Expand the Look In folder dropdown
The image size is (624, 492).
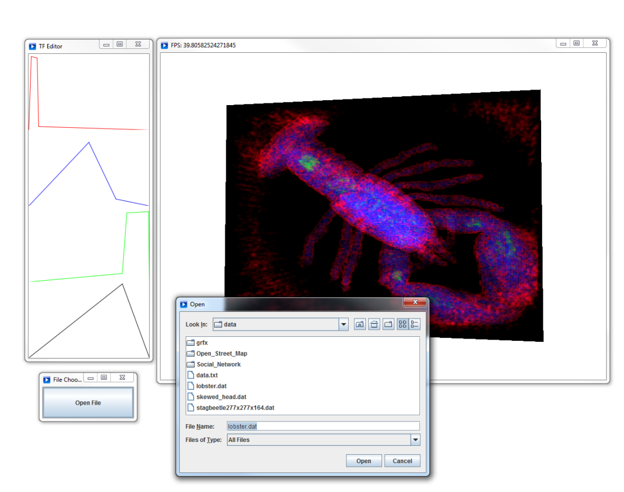pos(344,324)
